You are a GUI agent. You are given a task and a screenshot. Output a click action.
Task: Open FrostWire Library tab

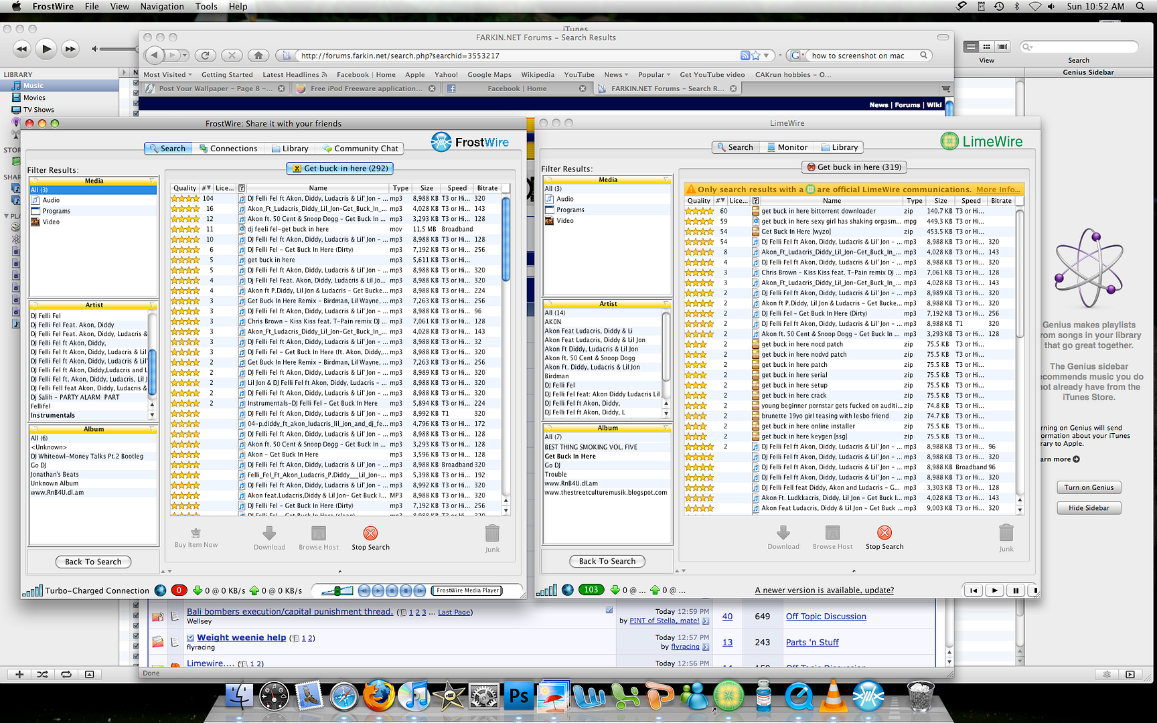click(289, 149)
